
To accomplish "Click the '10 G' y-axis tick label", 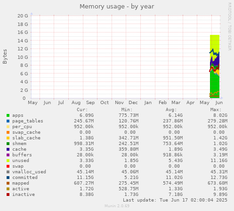I will point(23,57).
